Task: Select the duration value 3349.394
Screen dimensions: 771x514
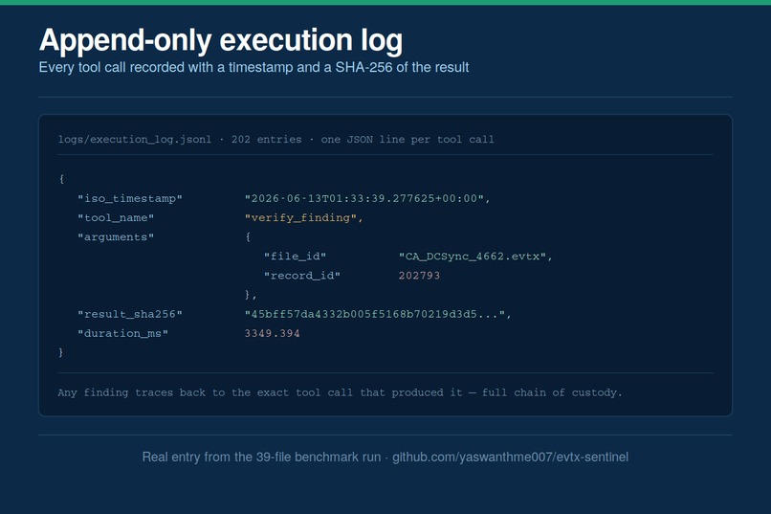Action: (273, 333)
